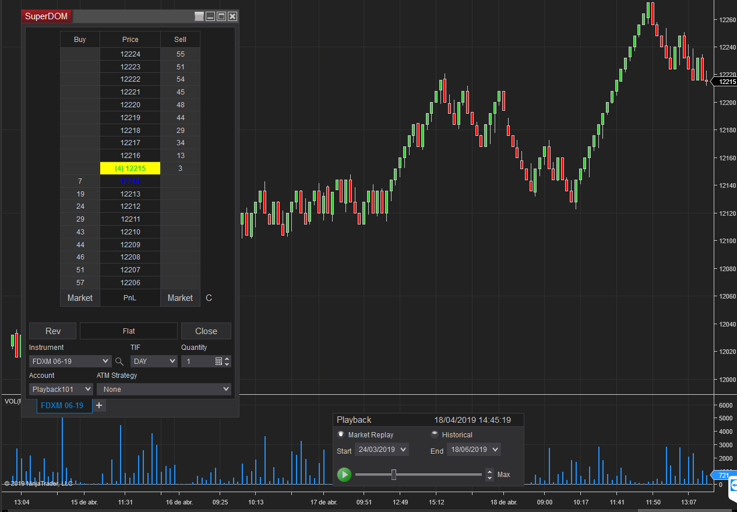Click the playback speed up/down stepper

pos(489,475)
